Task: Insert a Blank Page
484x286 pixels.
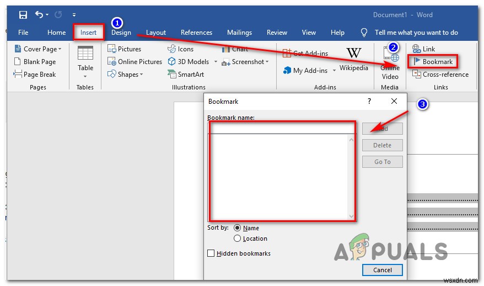Action: tap(35, 61)
